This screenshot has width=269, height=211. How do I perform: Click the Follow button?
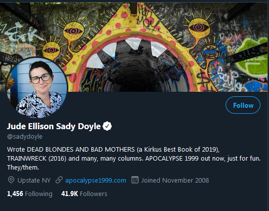(243, 105)
